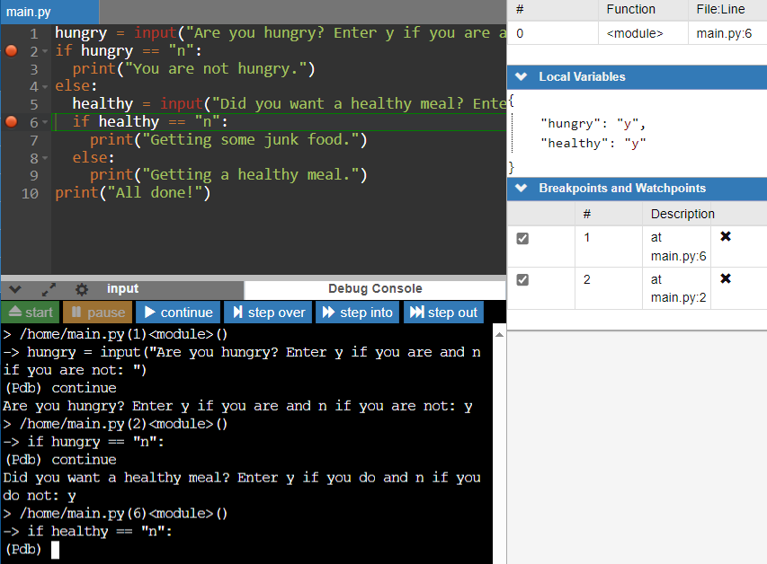The height and width of the screenshot is (564, 767).
Task: Collapse the Breakpoints and Watchpoints section
Action: pyautogui.click(x=521, y=189)
